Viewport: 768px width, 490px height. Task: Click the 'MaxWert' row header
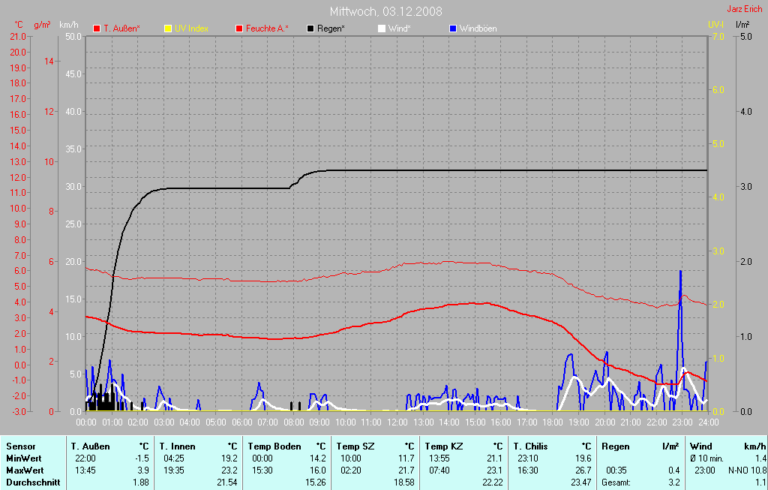[x=25, y=470]
